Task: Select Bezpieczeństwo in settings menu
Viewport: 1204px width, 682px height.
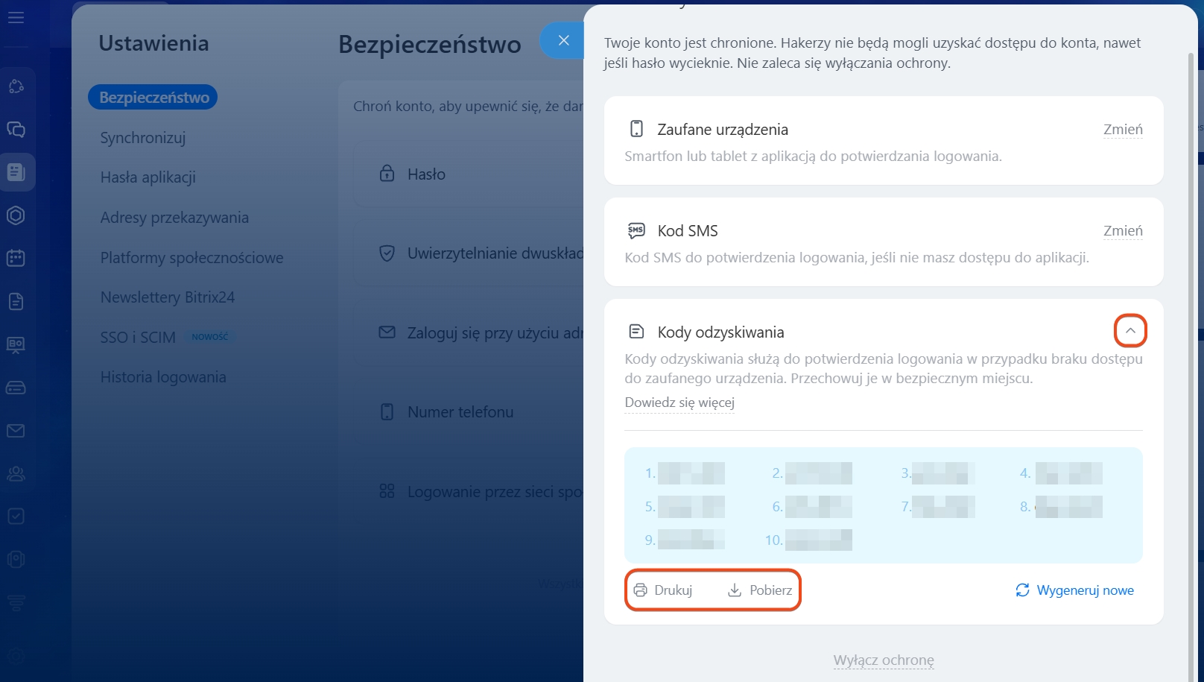Action: coord(153,97)
